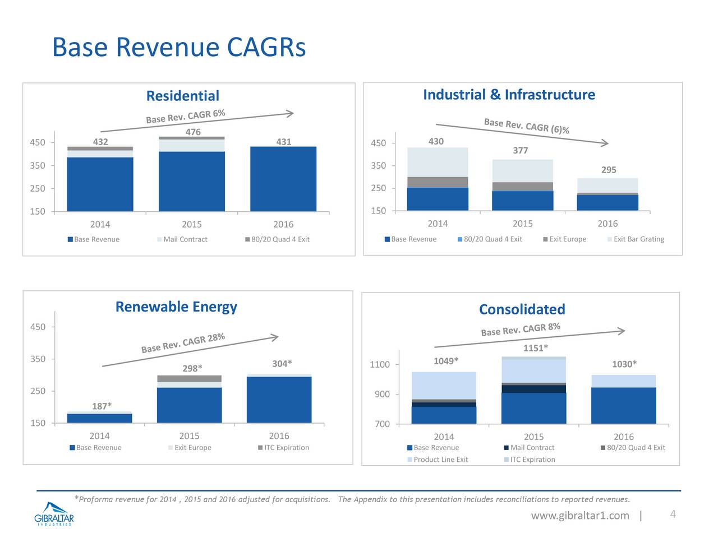Select the Product Line Exit legend icon
This screenshot has height=538, width=718.
click(x=411, y=460)
